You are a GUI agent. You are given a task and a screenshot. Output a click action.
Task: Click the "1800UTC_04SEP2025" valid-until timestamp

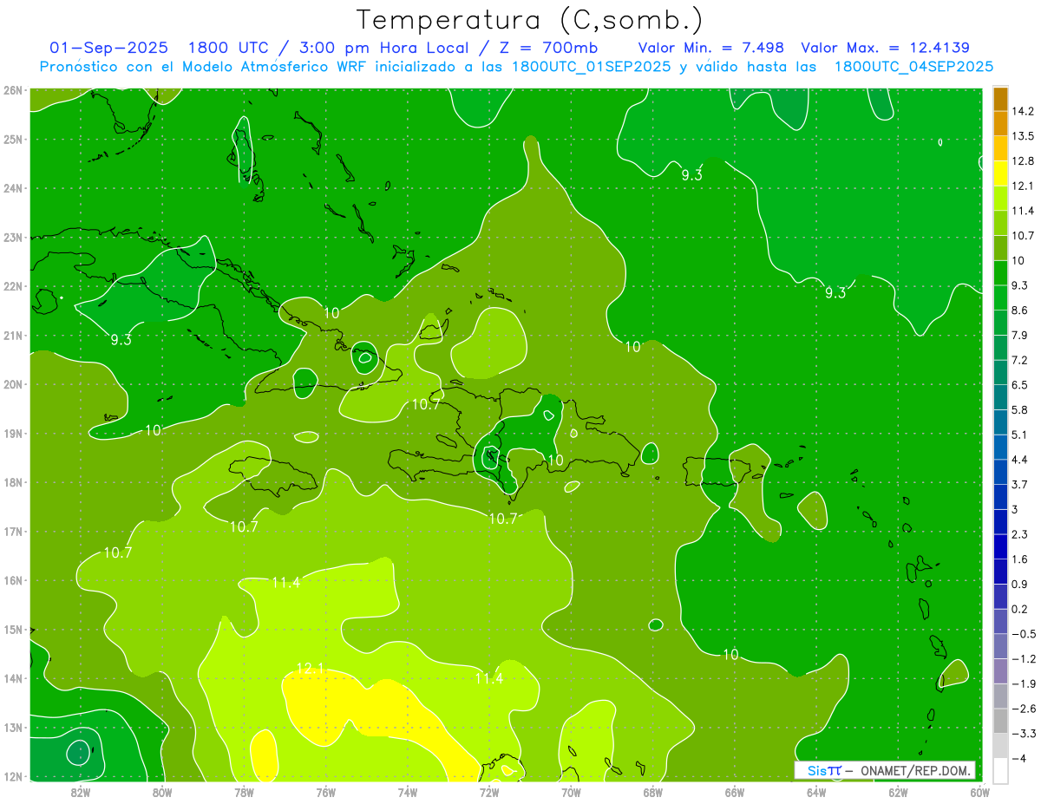pyautogui.click(x=913, y=67)
